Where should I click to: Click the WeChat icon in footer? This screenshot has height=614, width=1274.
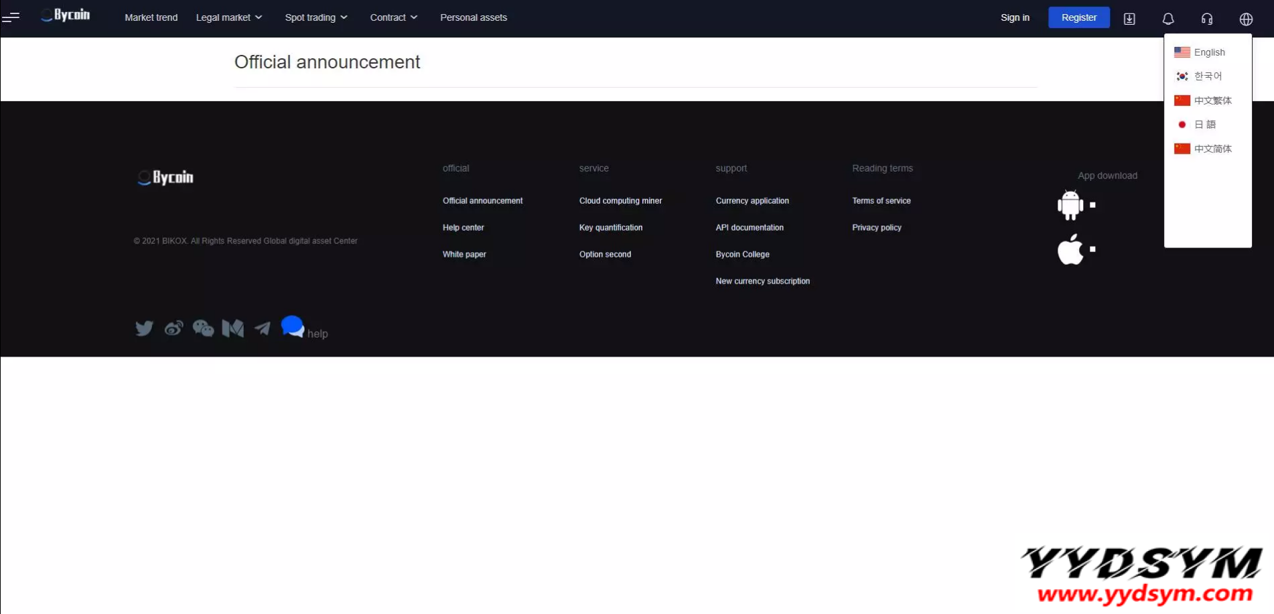203,328
